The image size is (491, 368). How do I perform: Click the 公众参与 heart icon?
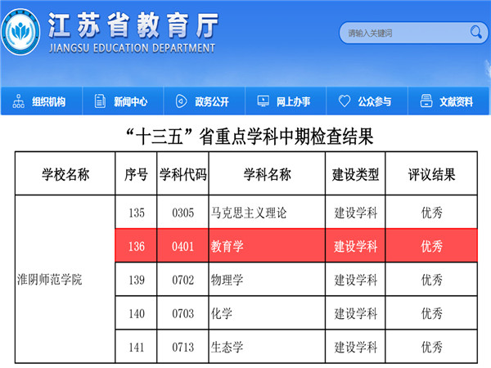(x=344, y=101)
